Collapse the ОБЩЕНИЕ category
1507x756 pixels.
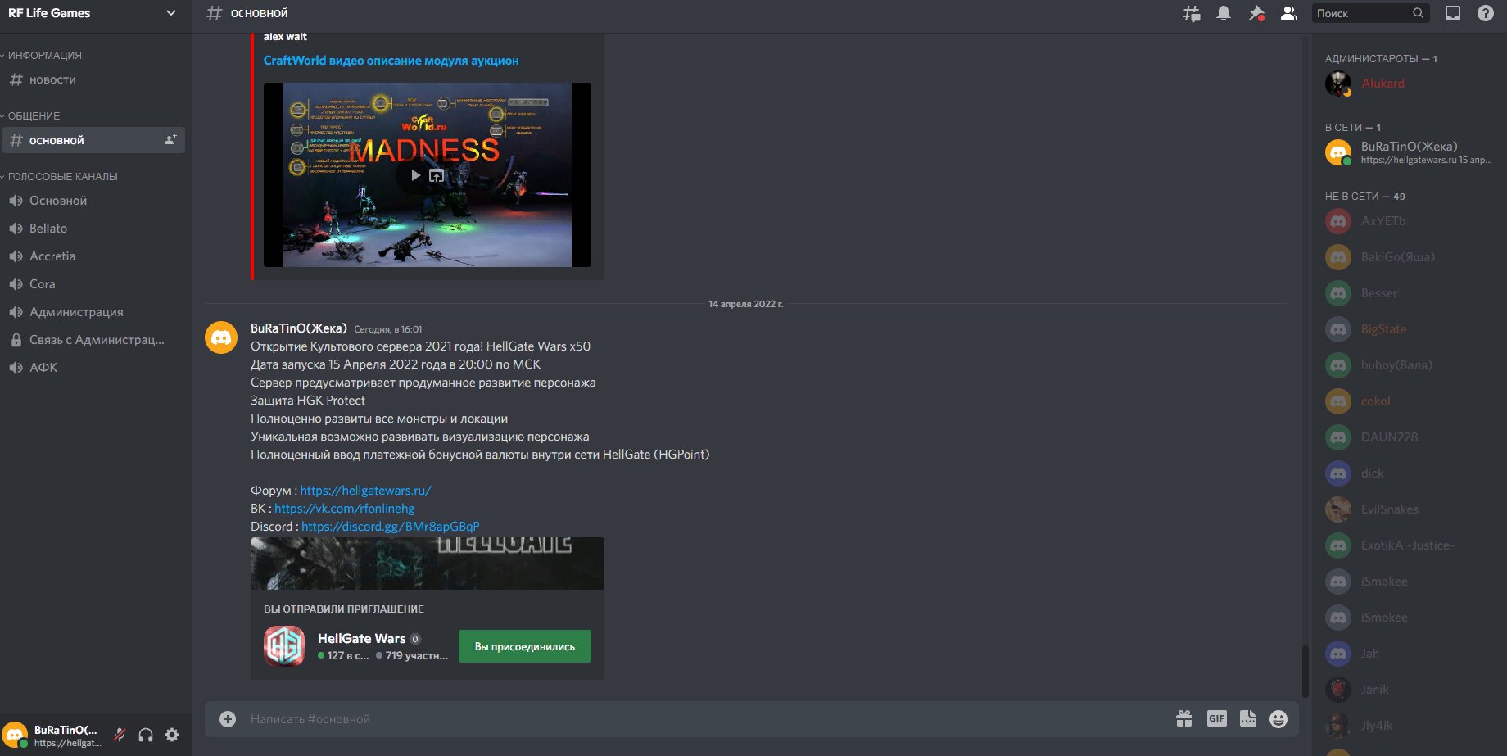click(34, 115)
